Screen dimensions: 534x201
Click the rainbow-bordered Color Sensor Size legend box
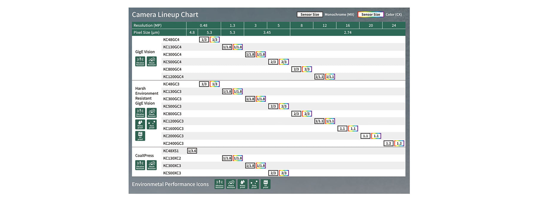[x=371, y=15]
